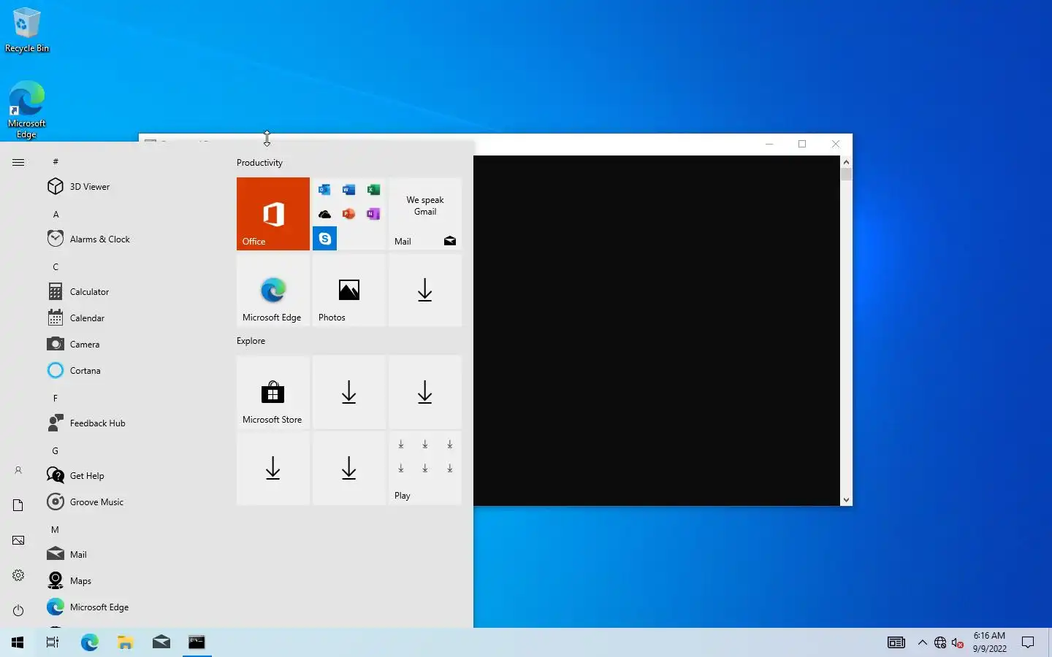Viewport: 1052px width, 657px height.
Task: Open Recycle Bin desktop icon
Action: click(x=27, y=30)
